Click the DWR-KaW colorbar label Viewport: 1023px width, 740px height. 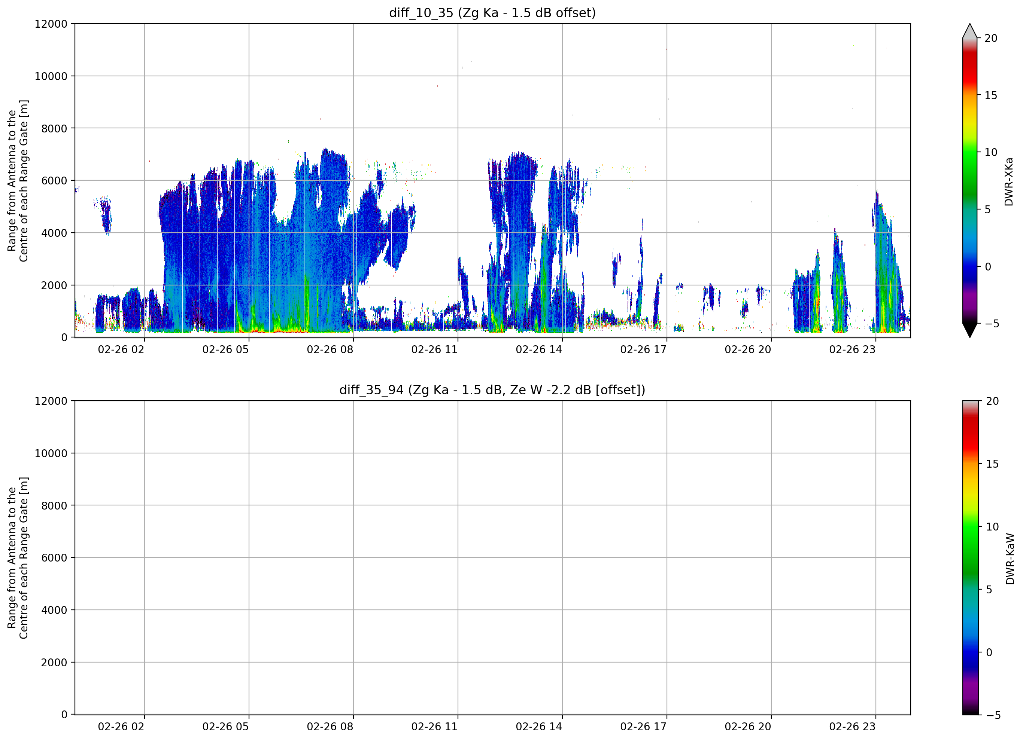1010,559
